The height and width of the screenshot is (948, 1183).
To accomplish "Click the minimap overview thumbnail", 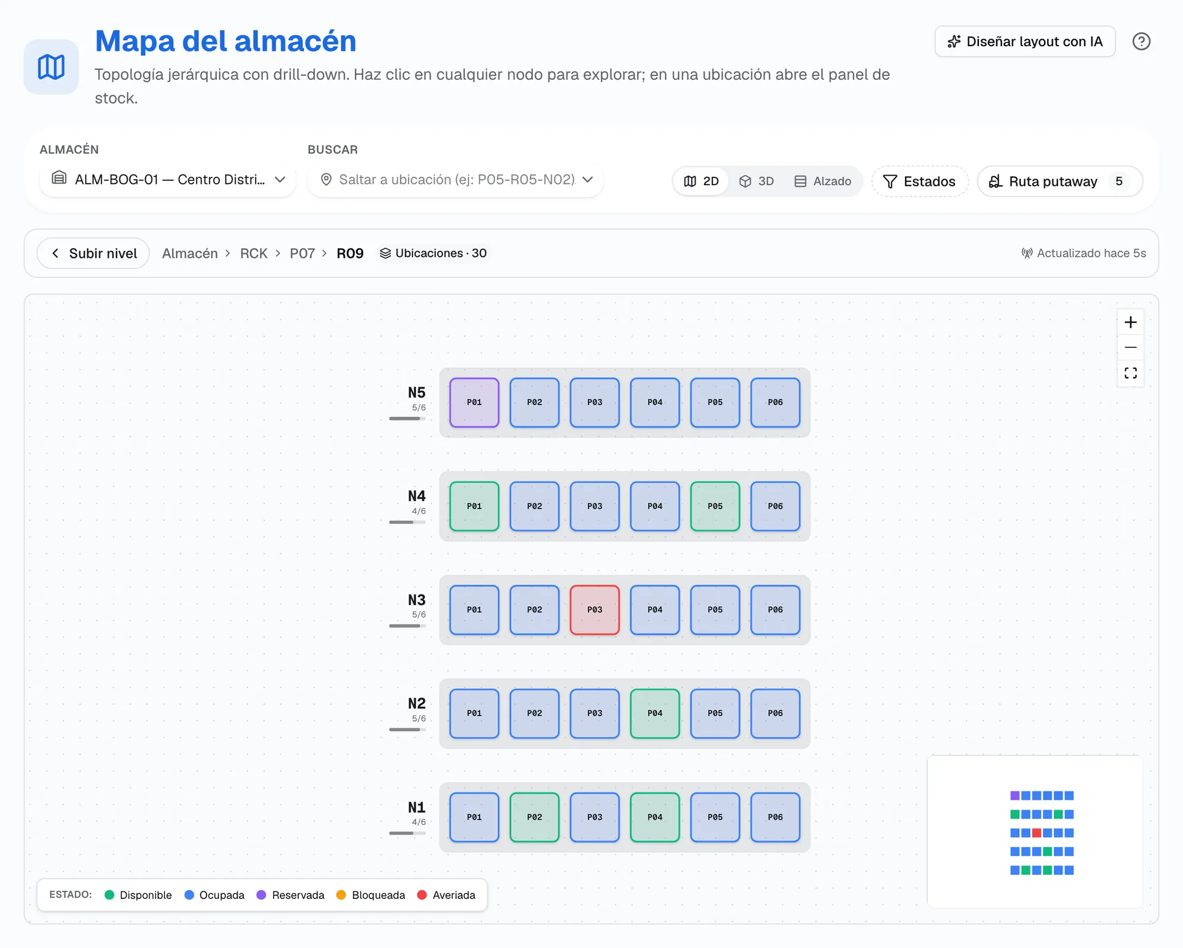I will click(x=1035, y=831).
